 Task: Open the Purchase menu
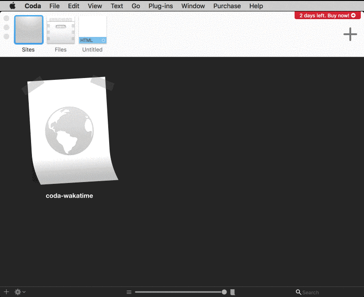coord(227,6)
